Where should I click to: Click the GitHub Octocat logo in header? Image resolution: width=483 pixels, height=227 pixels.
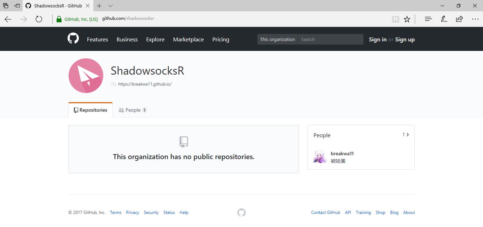click(73, 38)
